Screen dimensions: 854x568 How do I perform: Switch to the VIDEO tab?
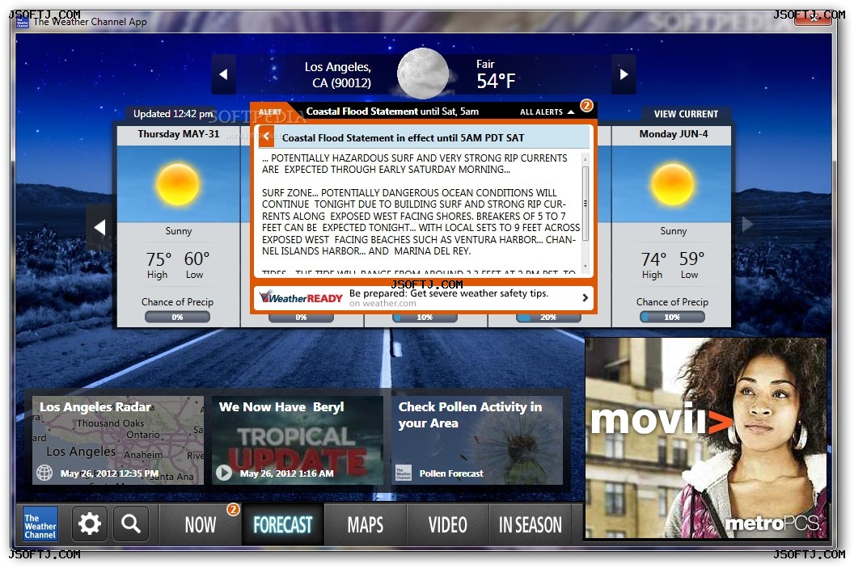[448, 524]
